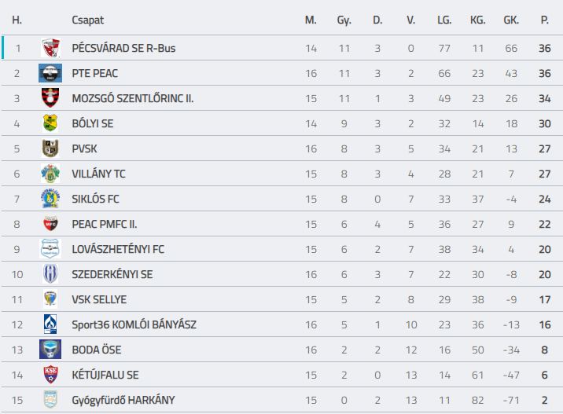Open SZEDERKÉNYI SE team page link
This screenshot has width=563, height=414.
tap(112, 274)
